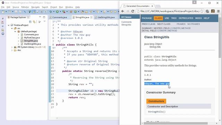
Task: Toggle code folding marker at line 9
Action: pos(55,48)
